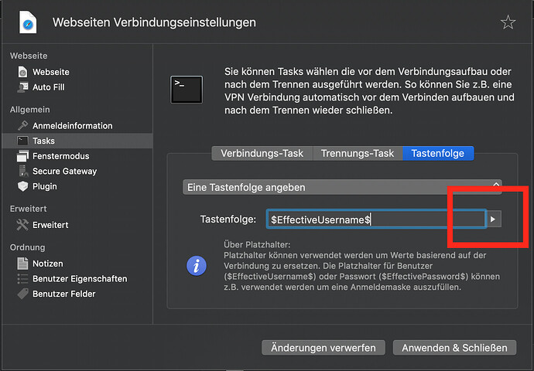
Task: Click into the Tastenfolge text field
Action: point(375,220)
